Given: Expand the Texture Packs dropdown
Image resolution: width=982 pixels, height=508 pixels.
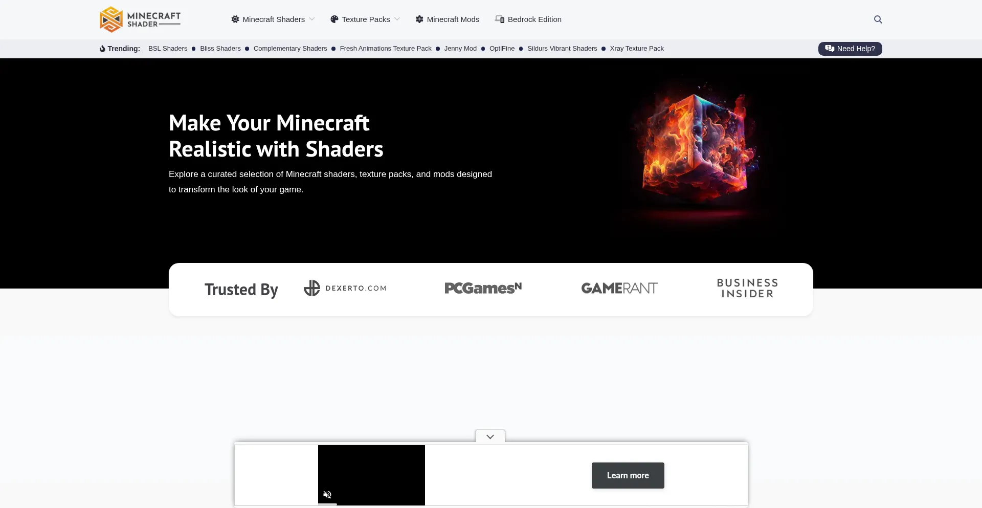Looking at the screenshot, I should pos(397,19).
